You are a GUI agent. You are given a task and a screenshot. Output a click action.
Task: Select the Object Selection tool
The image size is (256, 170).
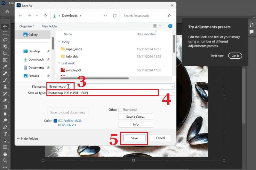pos(5,47)
